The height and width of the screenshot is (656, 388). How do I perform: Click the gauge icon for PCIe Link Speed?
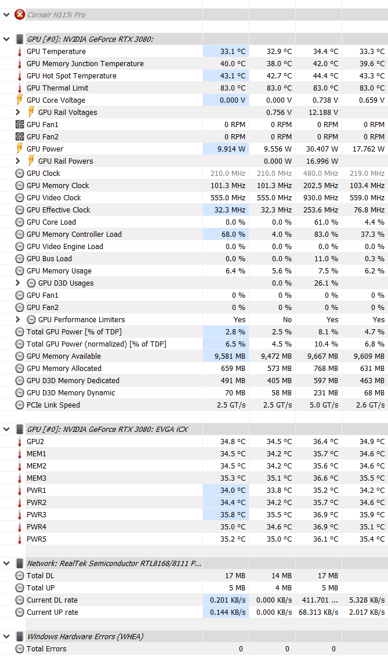coord(20,405)
